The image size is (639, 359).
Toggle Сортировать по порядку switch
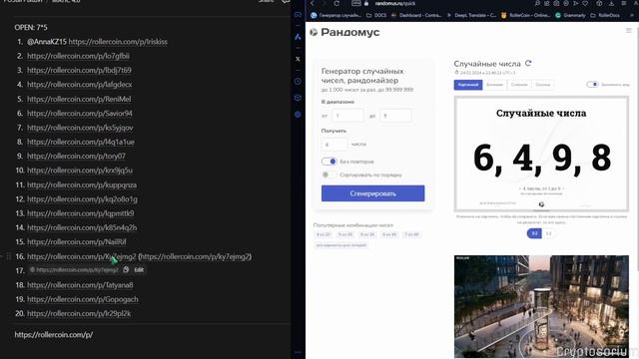point(329,175)
